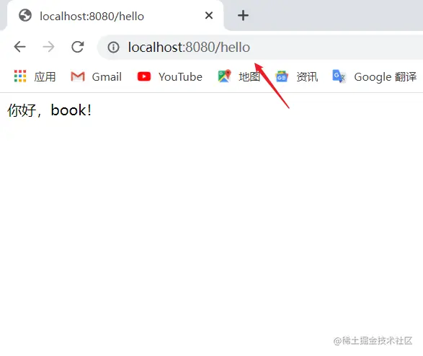Click the Google Maps pin icon
The height and width of the screenshot is (356, 423).
[224, 76]
